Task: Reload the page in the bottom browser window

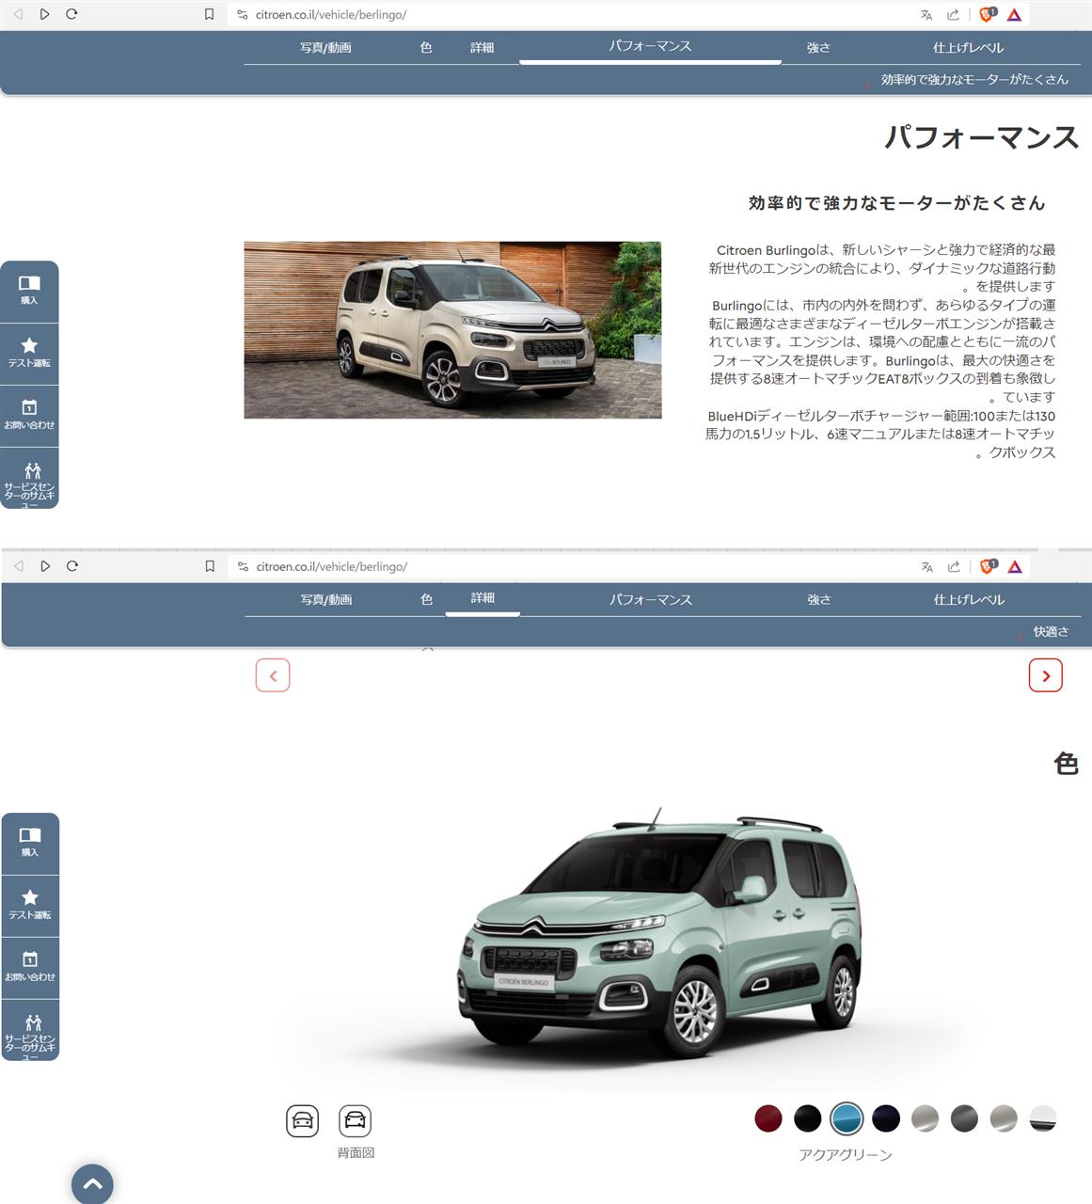Action: 72,566
